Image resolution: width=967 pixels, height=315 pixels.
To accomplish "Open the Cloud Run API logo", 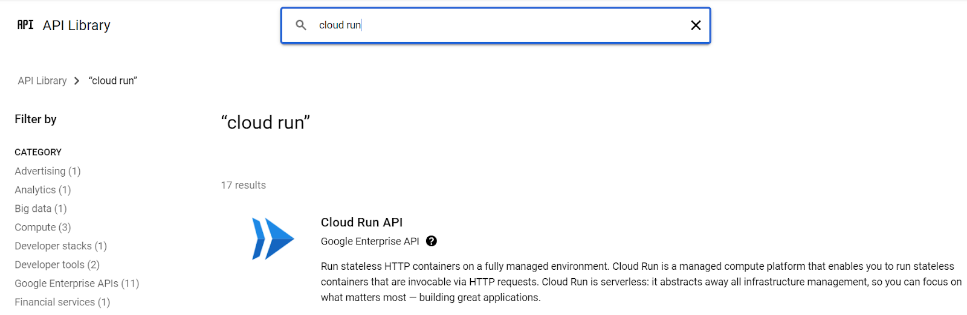I will [x=273, y=239].
